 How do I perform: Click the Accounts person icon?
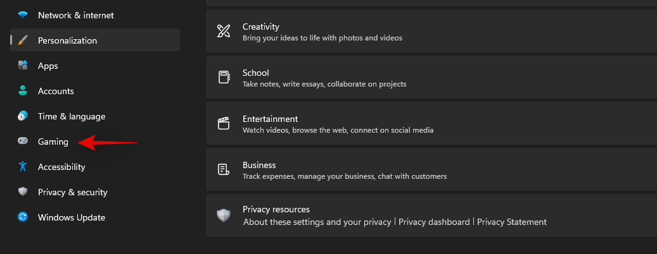pyautogui.click(x=23, y=91)
